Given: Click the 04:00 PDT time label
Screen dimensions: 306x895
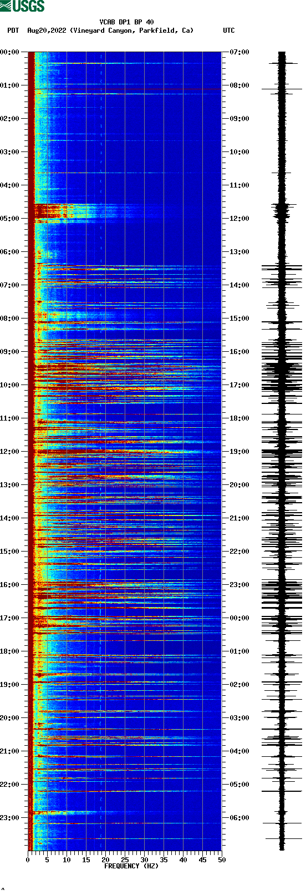Looking at the screenshot, I should point(9,185).
